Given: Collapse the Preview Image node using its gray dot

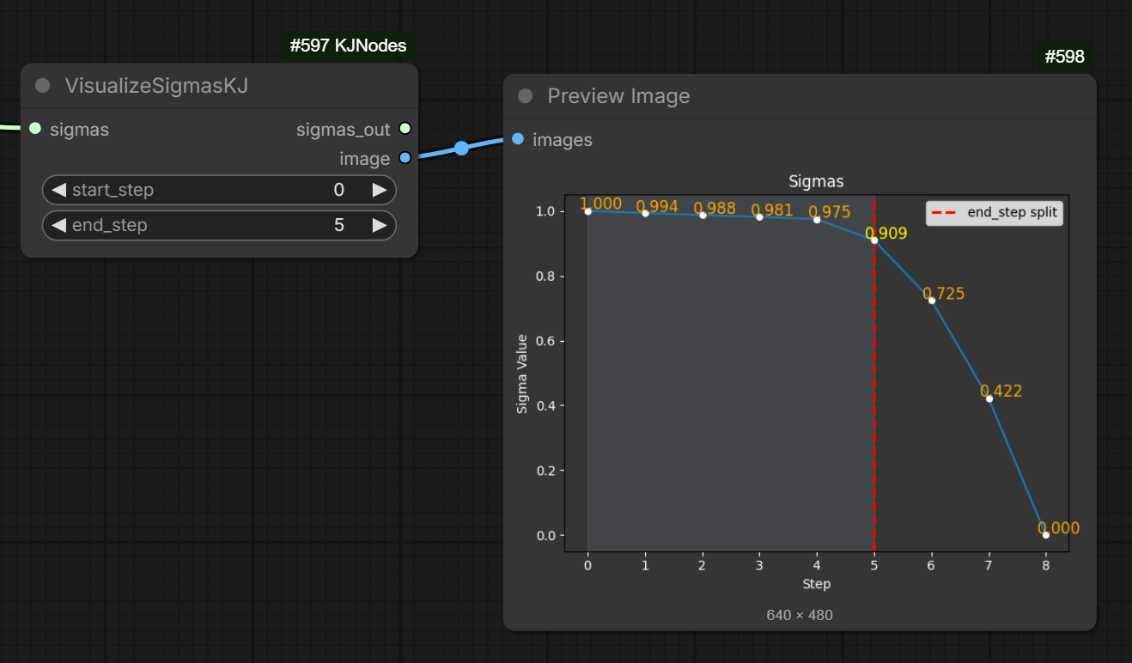Looking at the screenshot, I should [525, 96].
